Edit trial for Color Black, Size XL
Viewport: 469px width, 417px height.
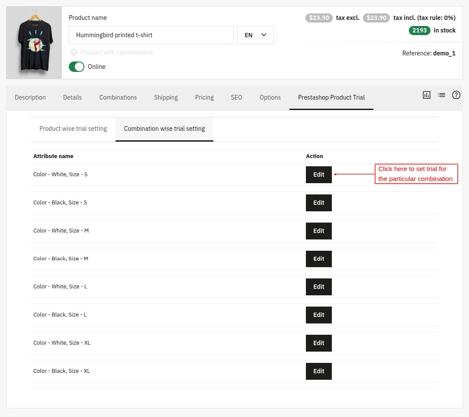[318, 371]
